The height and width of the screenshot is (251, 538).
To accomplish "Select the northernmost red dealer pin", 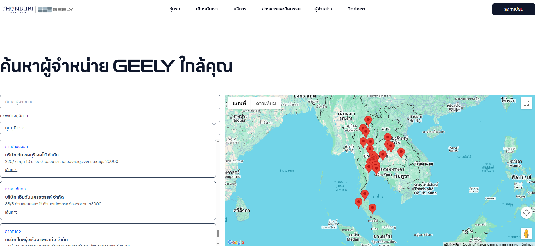I will [x=368, y=120].
